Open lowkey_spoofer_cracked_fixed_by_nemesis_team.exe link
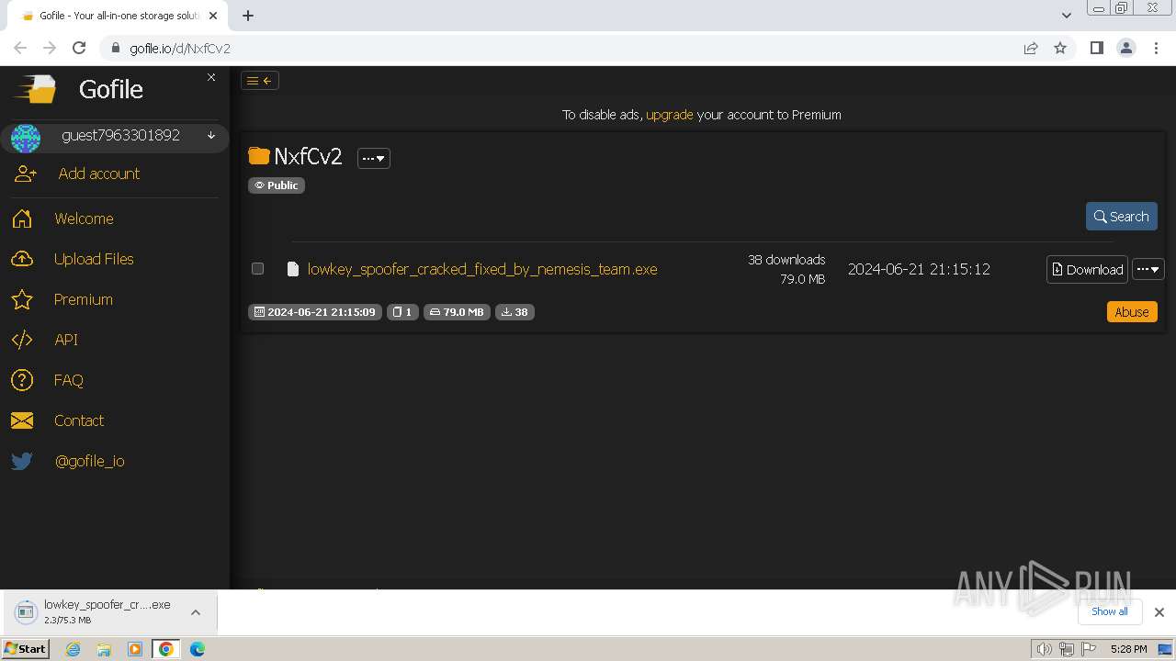Viewport: 1176px width, 661px height. pyautogui.click(x=482, y=269)
